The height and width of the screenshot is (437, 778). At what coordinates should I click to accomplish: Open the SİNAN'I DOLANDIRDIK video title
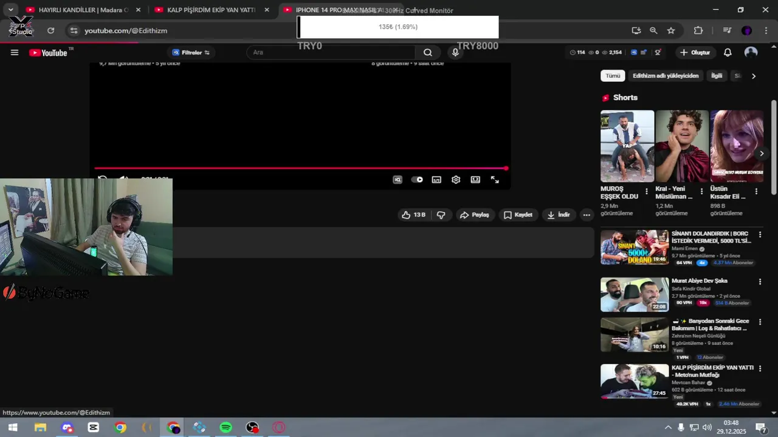pyautogui.click(x=711, y=237)
